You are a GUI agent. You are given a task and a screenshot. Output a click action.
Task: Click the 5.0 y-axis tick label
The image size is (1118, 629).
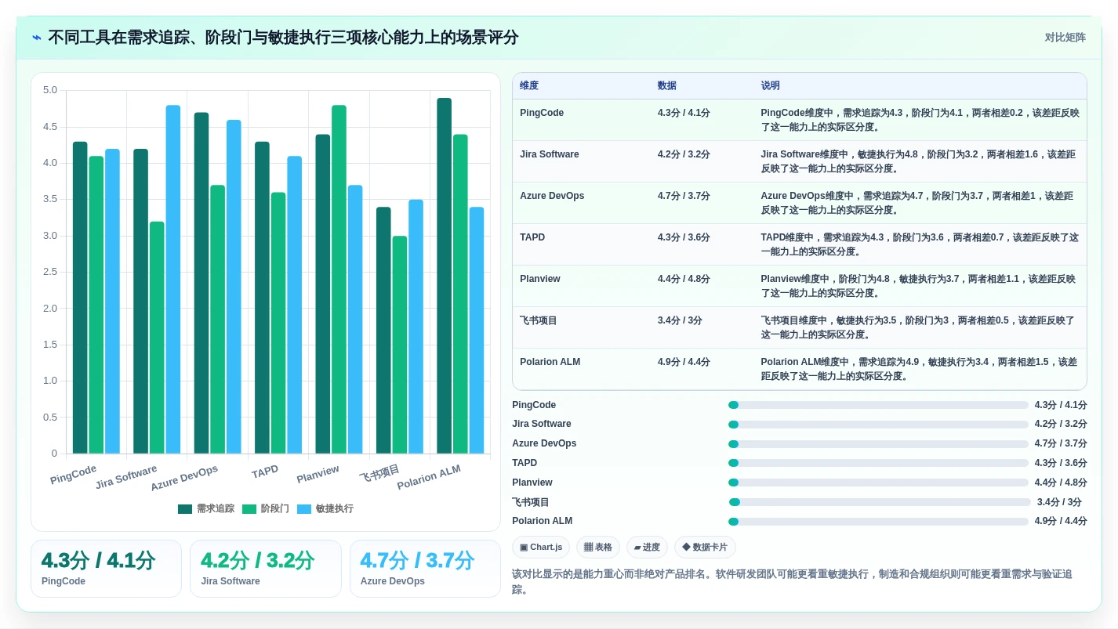click(x=50, y=90)
